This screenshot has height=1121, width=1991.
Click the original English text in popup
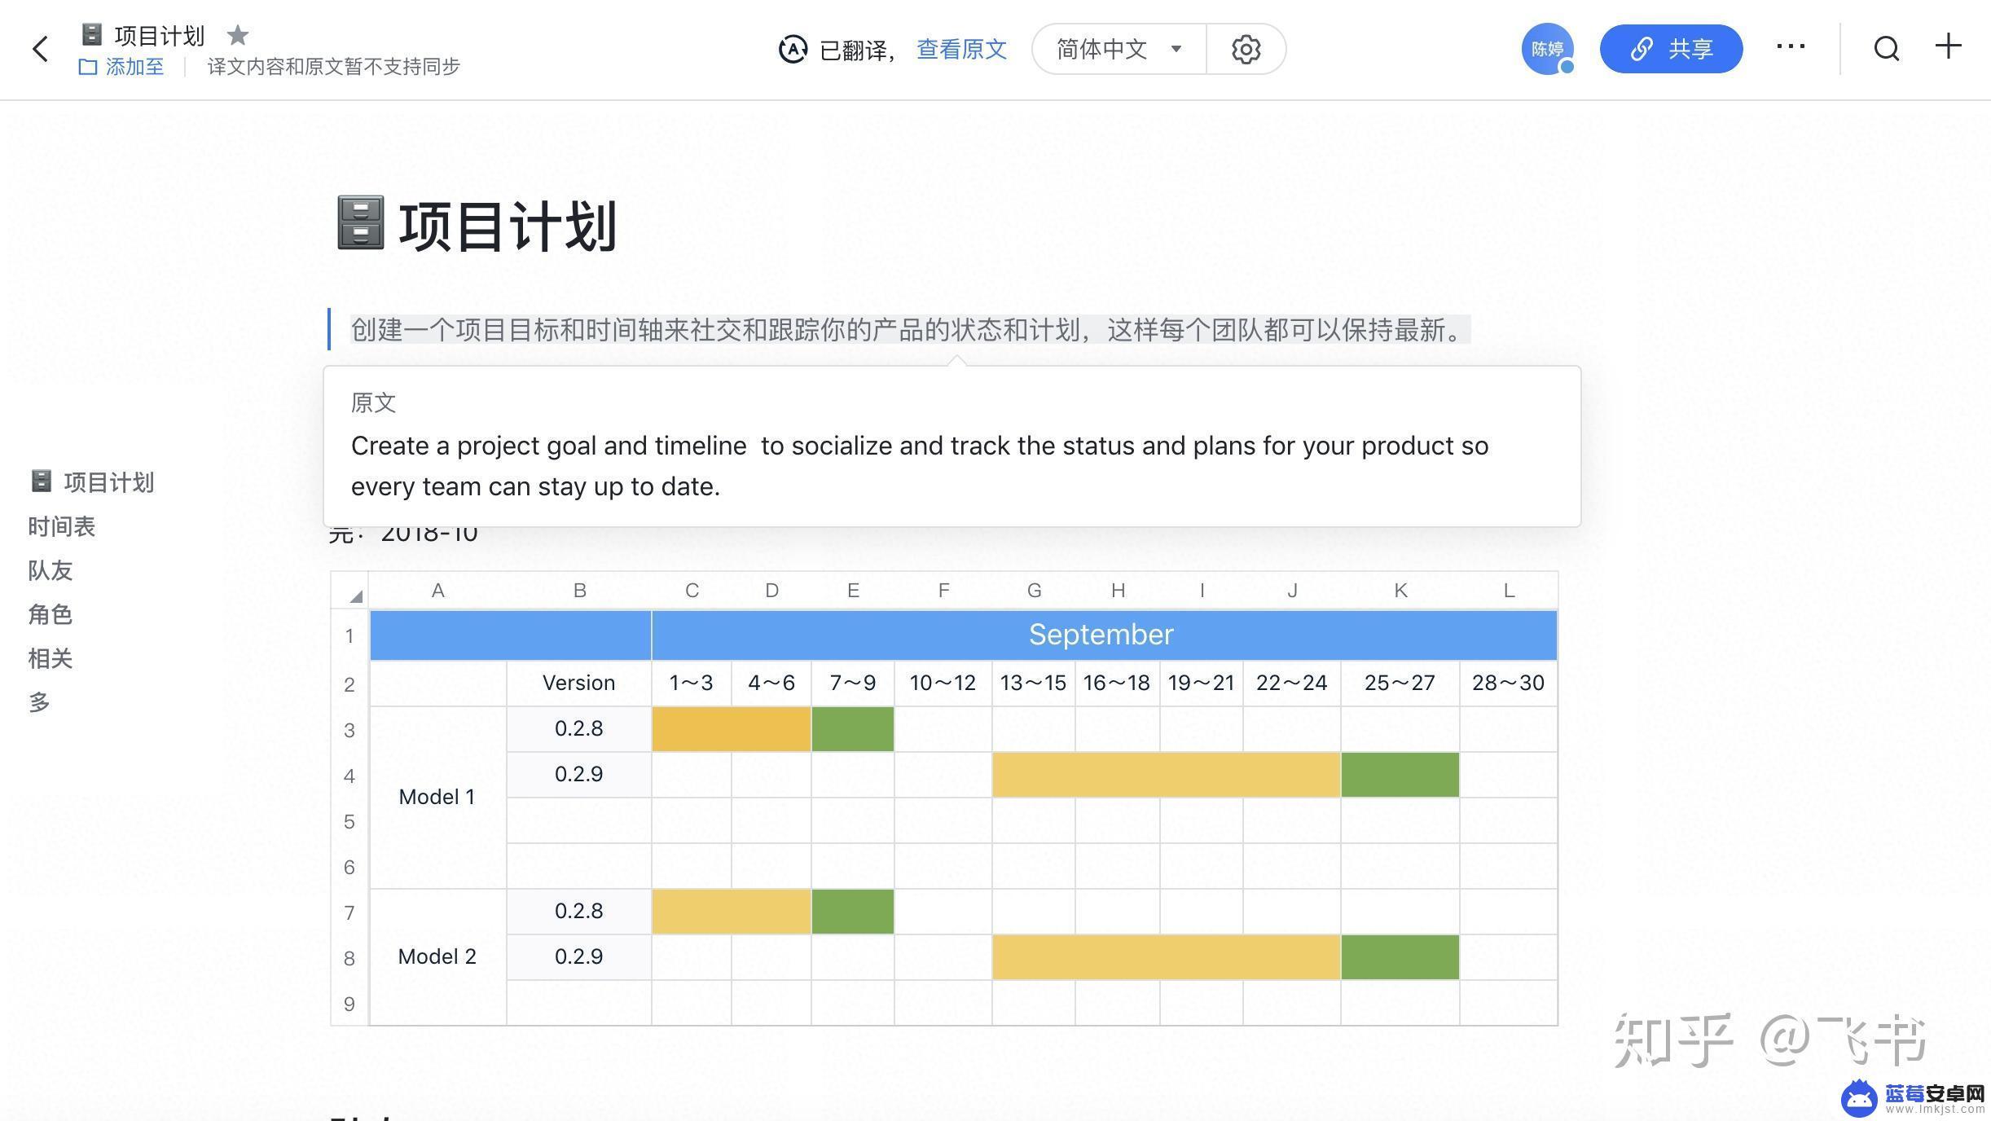coord(920,466)
